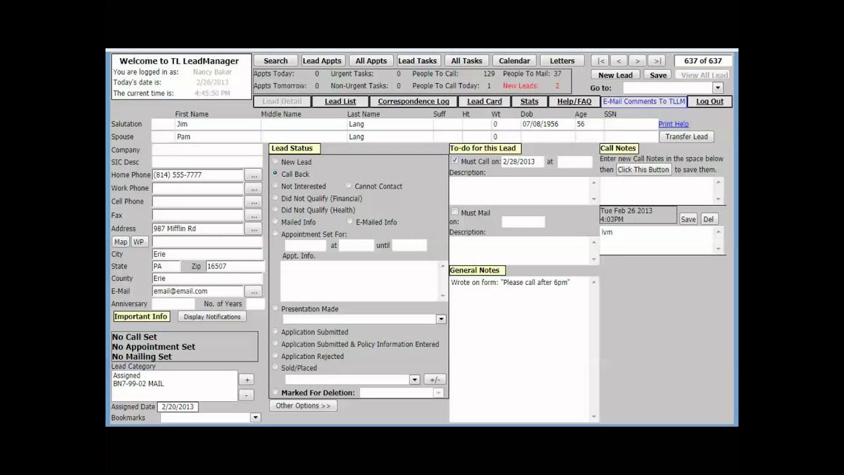
Task: Click the ellipsis button beside Address
Action: click(254, 229)
